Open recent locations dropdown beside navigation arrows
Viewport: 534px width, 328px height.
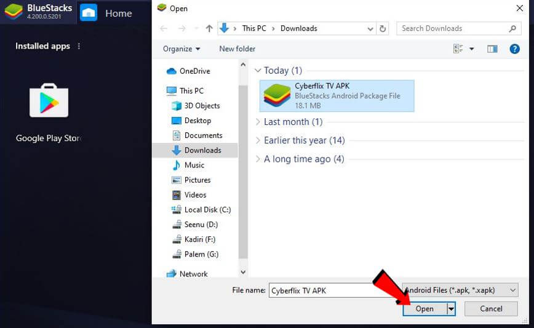coord(196,28)
